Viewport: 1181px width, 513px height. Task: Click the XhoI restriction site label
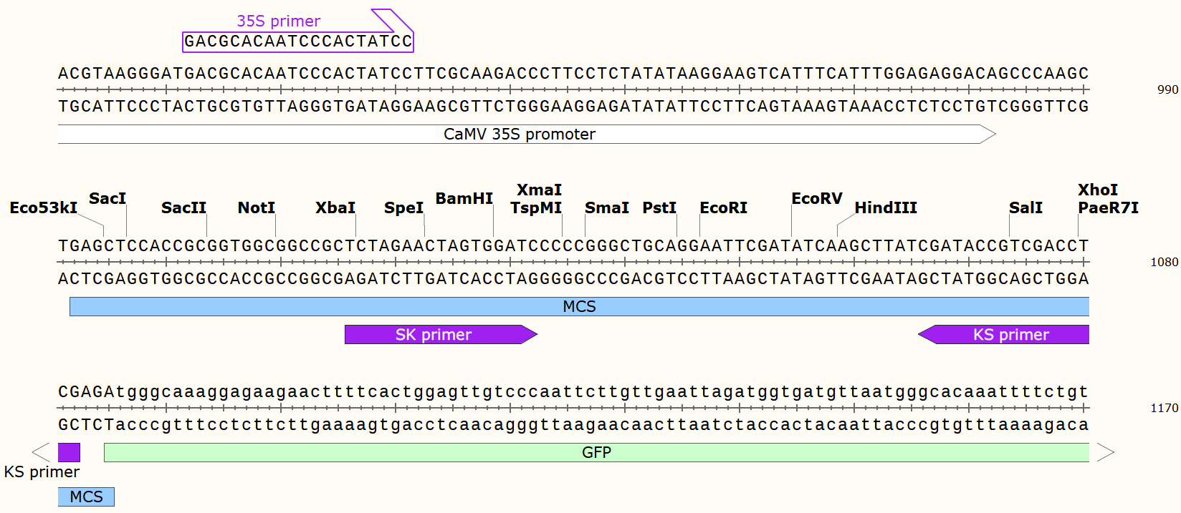click(x=1097, y=190)
